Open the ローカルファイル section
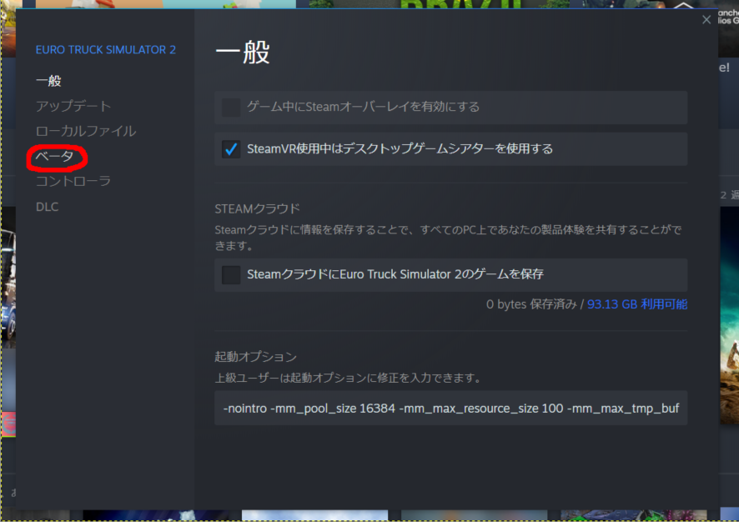739x522 pixels. pos(86,131)
